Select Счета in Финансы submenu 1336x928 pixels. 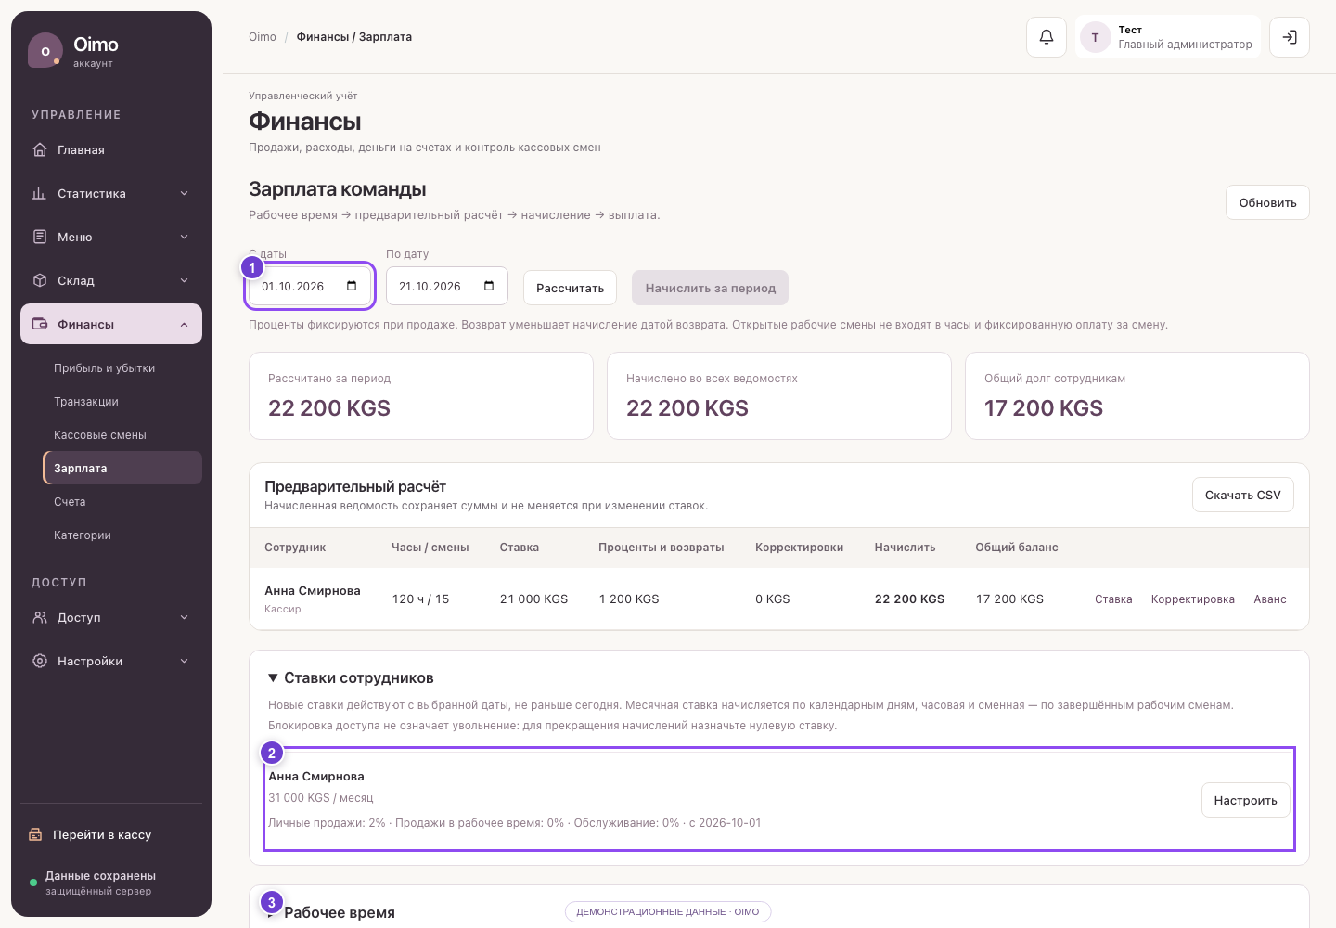pos(122,502)
